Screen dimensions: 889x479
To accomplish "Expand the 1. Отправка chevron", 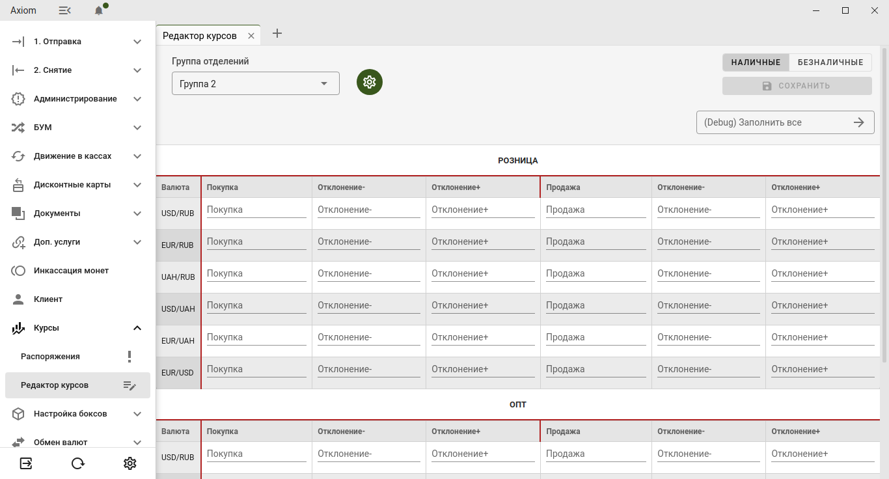I will (x=137, y=42).
